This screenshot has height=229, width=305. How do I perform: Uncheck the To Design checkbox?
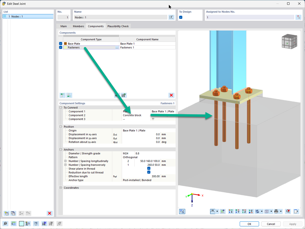(x=181, y=18)
